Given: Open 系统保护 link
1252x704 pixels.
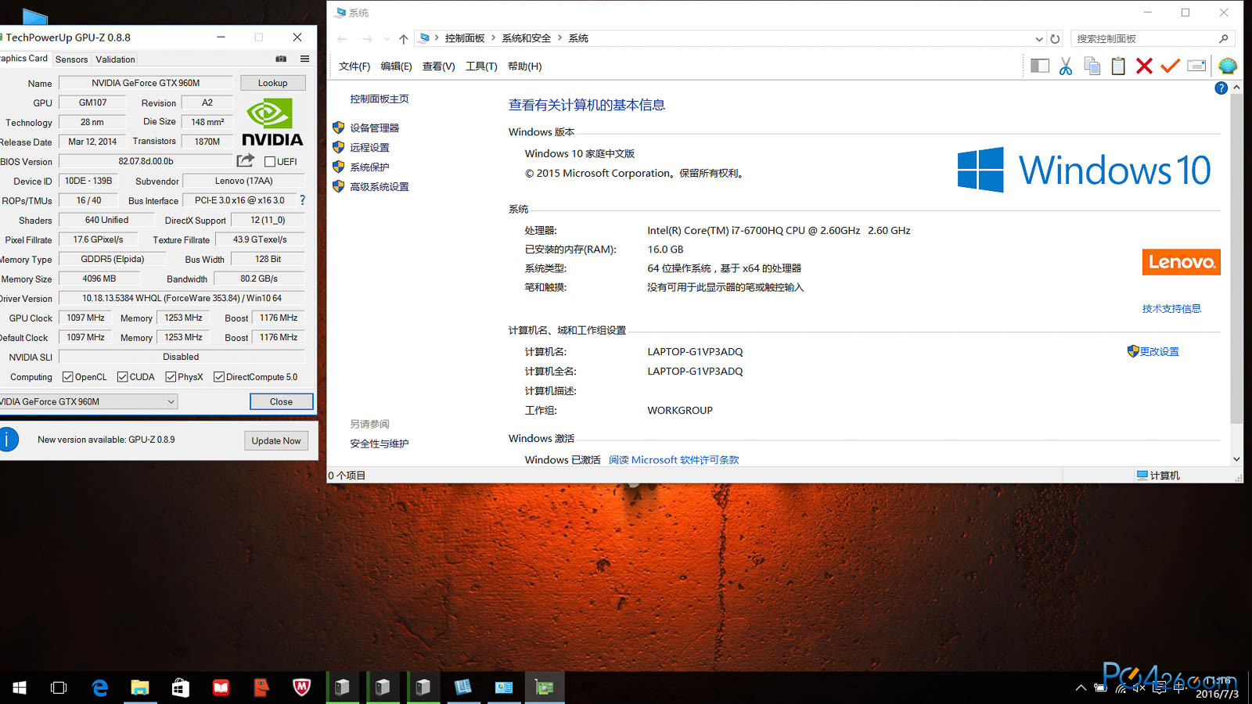Looking at the screenshot, I should tap(369, 167).
